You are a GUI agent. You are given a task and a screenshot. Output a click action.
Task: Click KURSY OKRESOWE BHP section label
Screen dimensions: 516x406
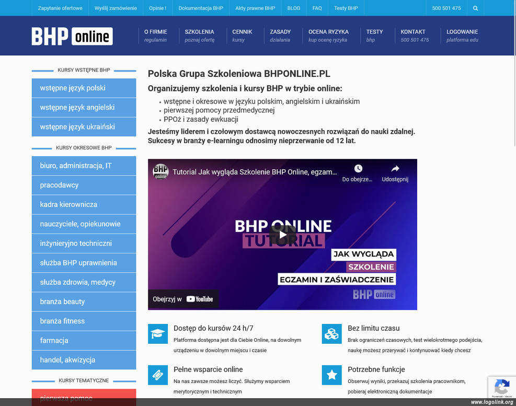point(84,148)
